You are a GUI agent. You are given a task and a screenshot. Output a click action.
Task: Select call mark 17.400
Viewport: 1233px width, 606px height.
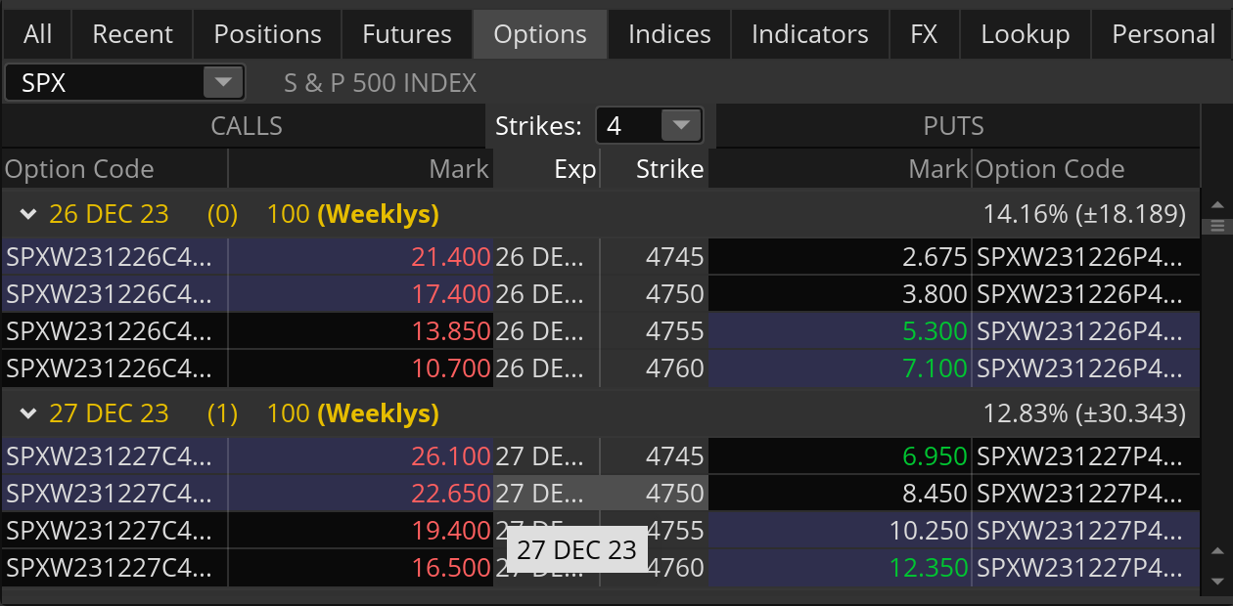451,294
